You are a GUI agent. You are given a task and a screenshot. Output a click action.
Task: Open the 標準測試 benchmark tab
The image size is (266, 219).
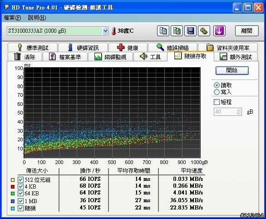coord(33,48)
